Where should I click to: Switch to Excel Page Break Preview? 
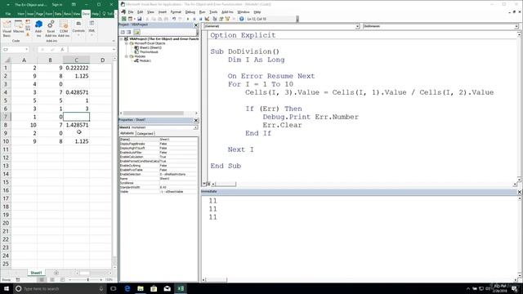click(62, 279)
